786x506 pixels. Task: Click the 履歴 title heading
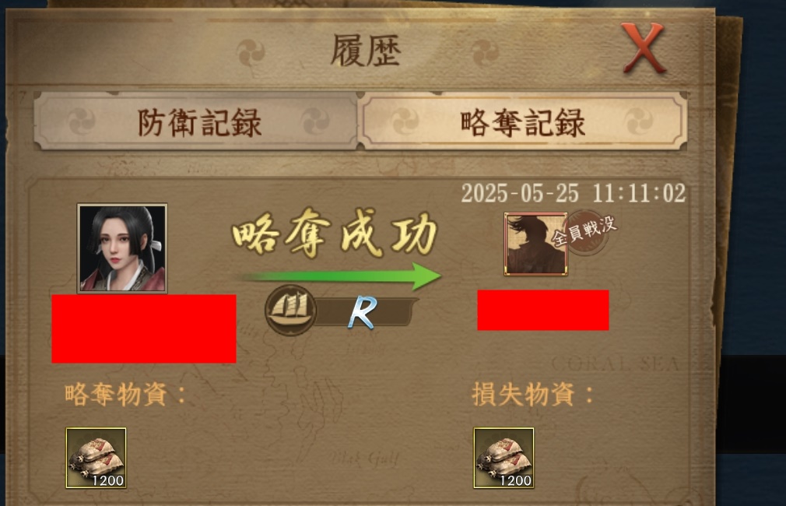click(366, 51)
